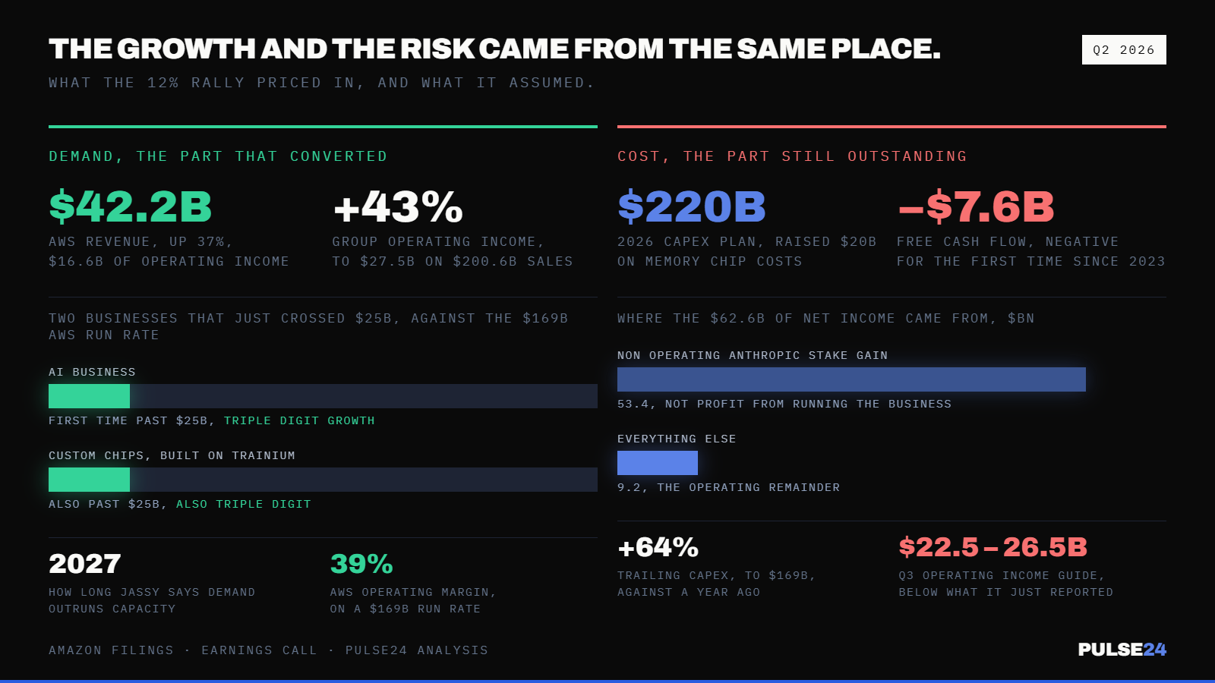Click the 'Also triple digit' green text

244,504
